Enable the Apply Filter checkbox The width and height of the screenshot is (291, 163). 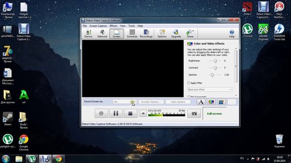click(x=189, y=83)
